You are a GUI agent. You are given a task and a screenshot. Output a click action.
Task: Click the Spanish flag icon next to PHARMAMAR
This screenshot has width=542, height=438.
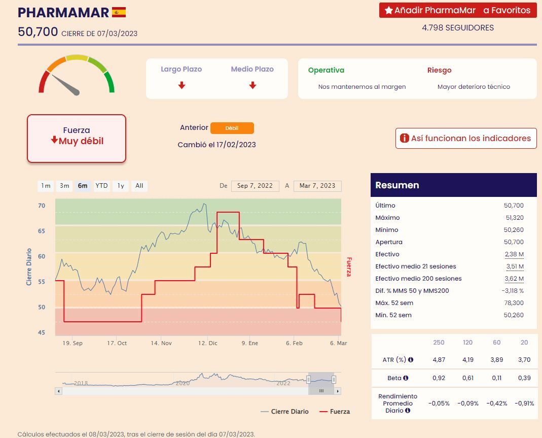click(x=119, y=13)
